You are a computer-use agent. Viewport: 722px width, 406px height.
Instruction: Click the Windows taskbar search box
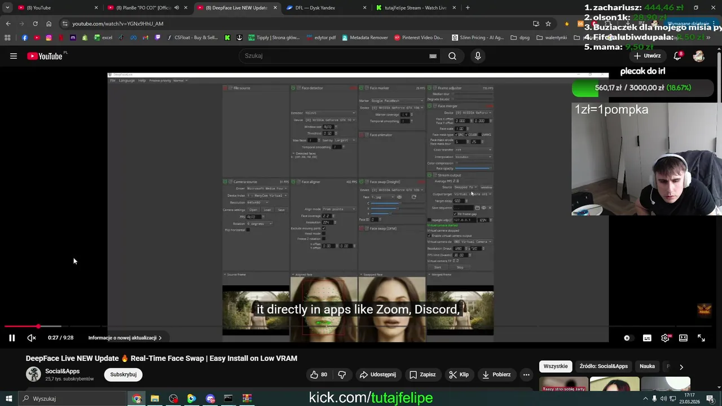click(72, 399)
